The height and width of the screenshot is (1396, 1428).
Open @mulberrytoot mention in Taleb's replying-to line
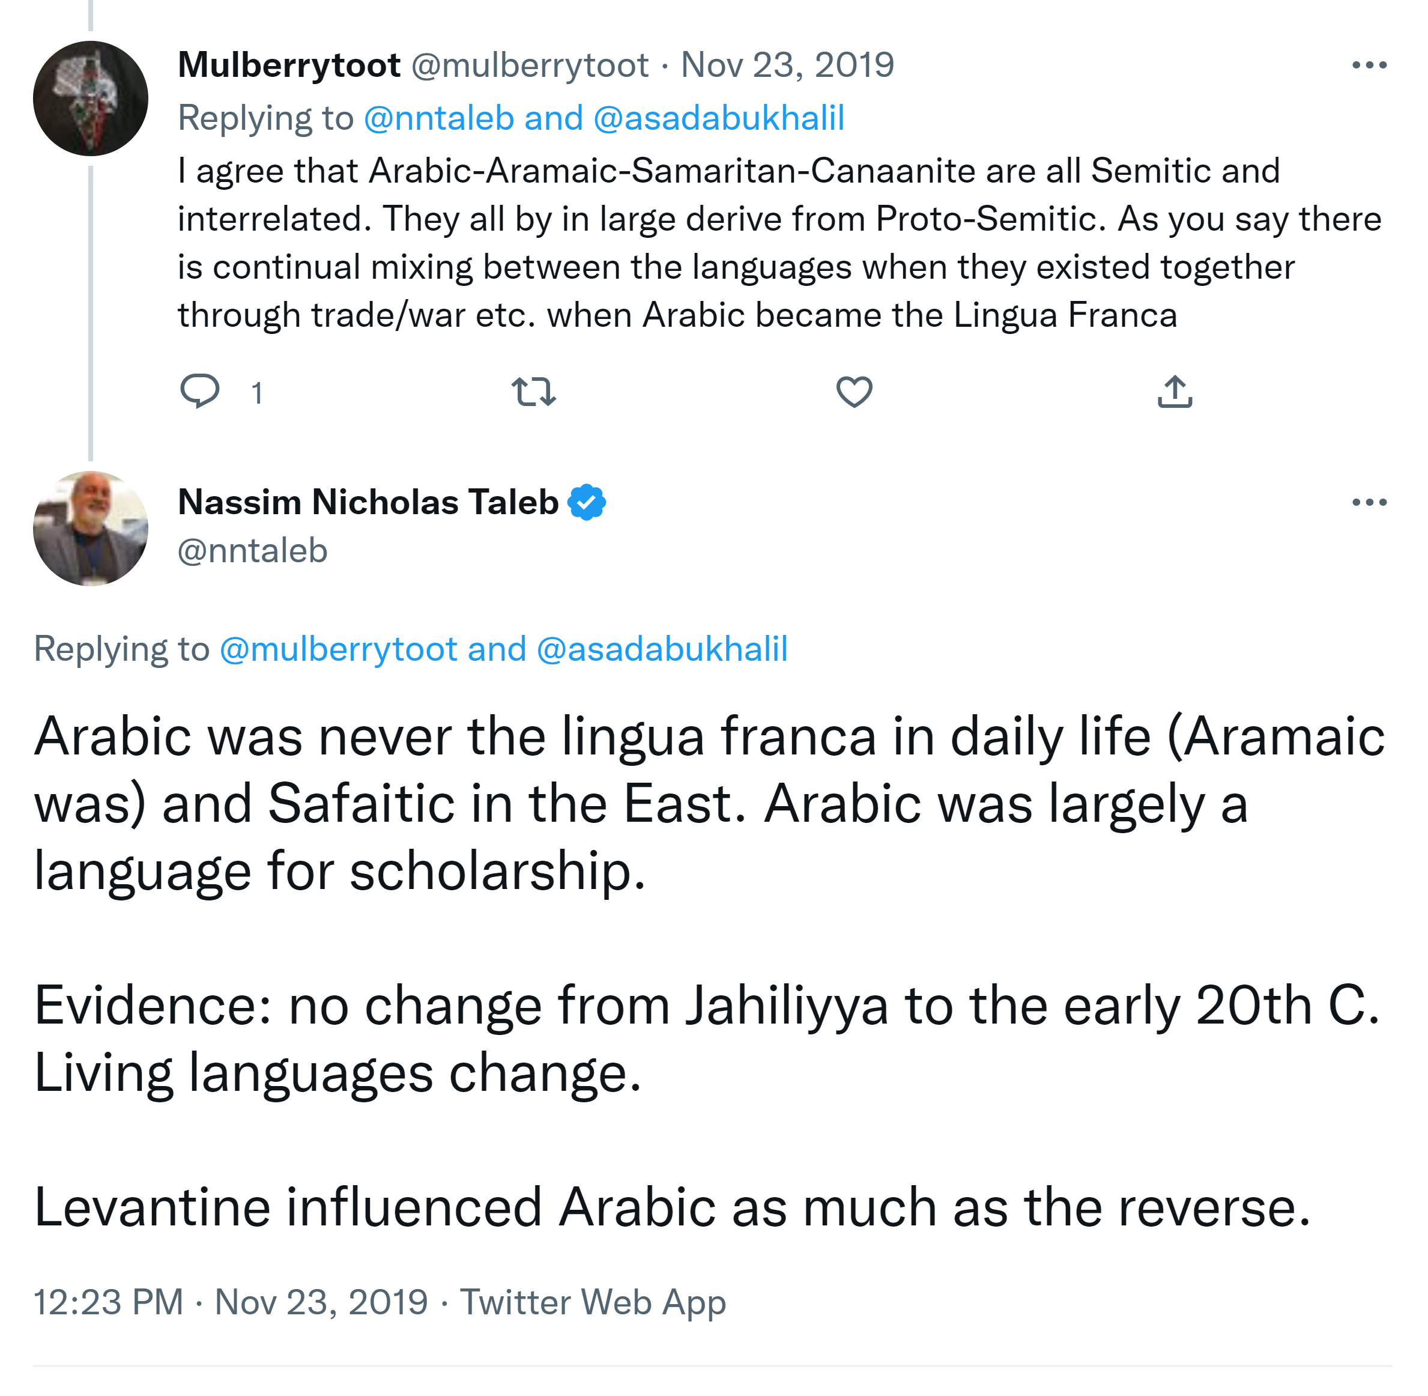coord(338,649)
